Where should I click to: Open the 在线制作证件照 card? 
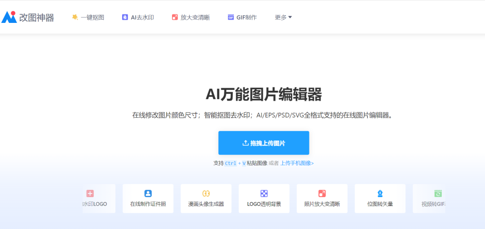[148, 198]
